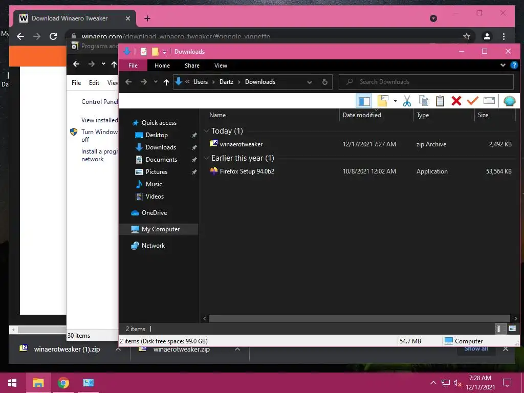
Task: Go up one folder level in Downloads
Action: [166, 82]
